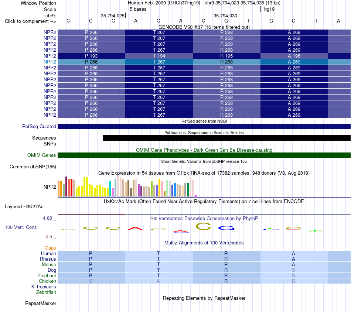Click the Scale label
The height and width of the screenshot is (312, 351).
[x=50, y=9]
